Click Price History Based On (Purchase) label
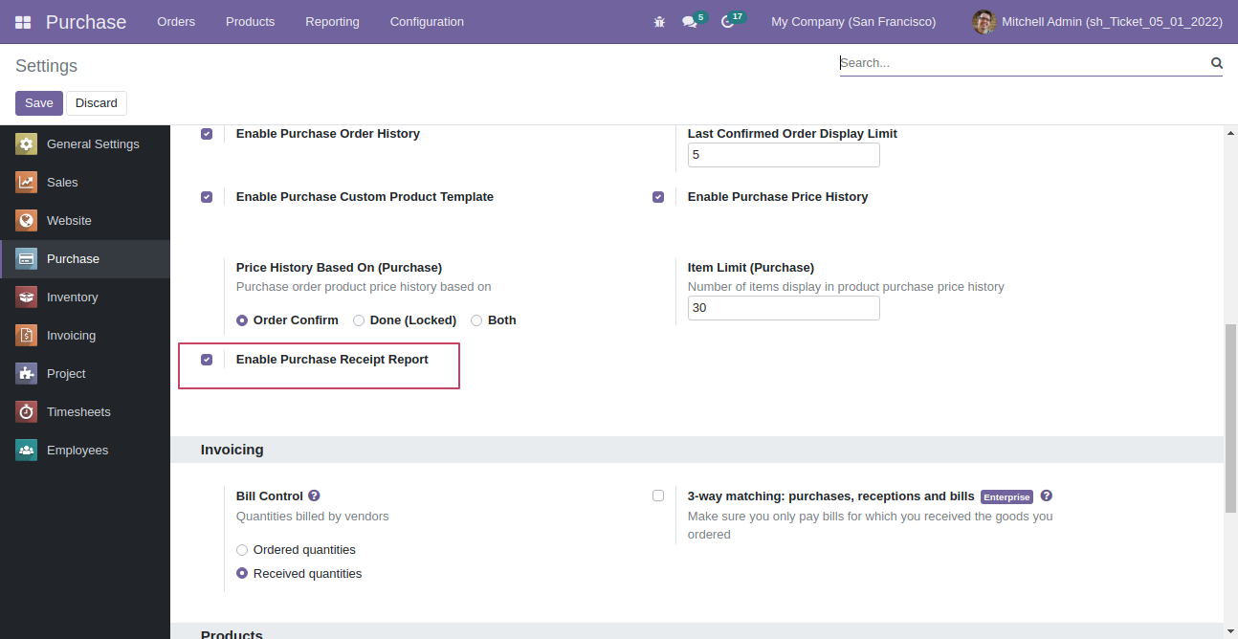 coord(339,268)
